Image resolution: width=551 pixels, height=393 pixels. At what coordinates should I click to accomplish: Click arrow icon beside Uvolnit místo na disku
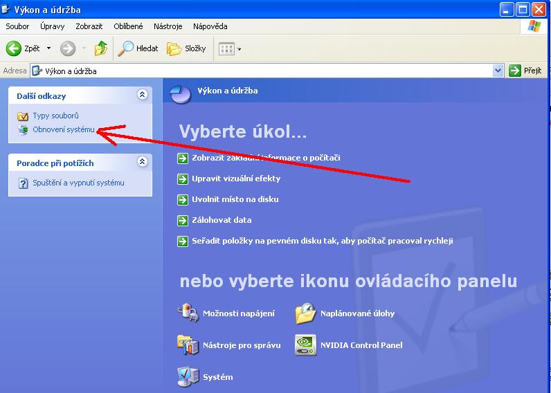(183, 199)
